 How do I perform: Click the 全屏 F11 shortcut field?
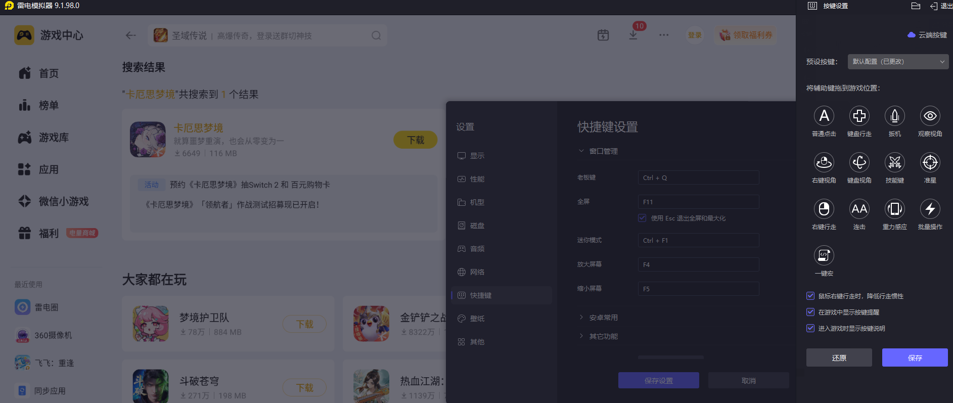[x=698, y=202]
